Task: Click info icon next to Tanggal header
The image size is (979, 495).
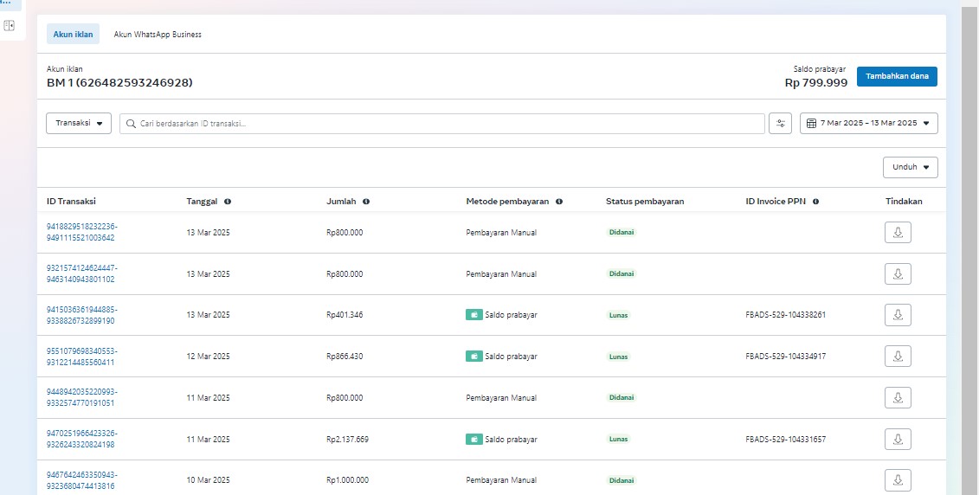Action: [x=228, y=202]
